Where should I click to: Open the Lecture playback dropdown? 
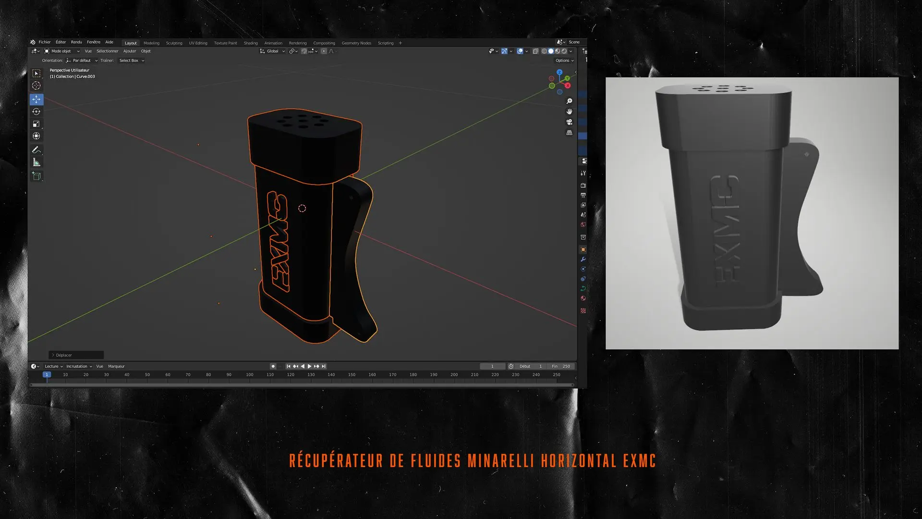tap(54, 366)
